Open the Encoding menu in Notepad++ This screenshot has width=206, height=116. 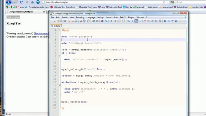point(80,17)
